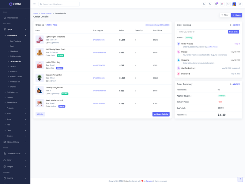Go to Full Calendar sidebar item
The width and height of the screenshot is (245, 184).
tap(12, 92)
